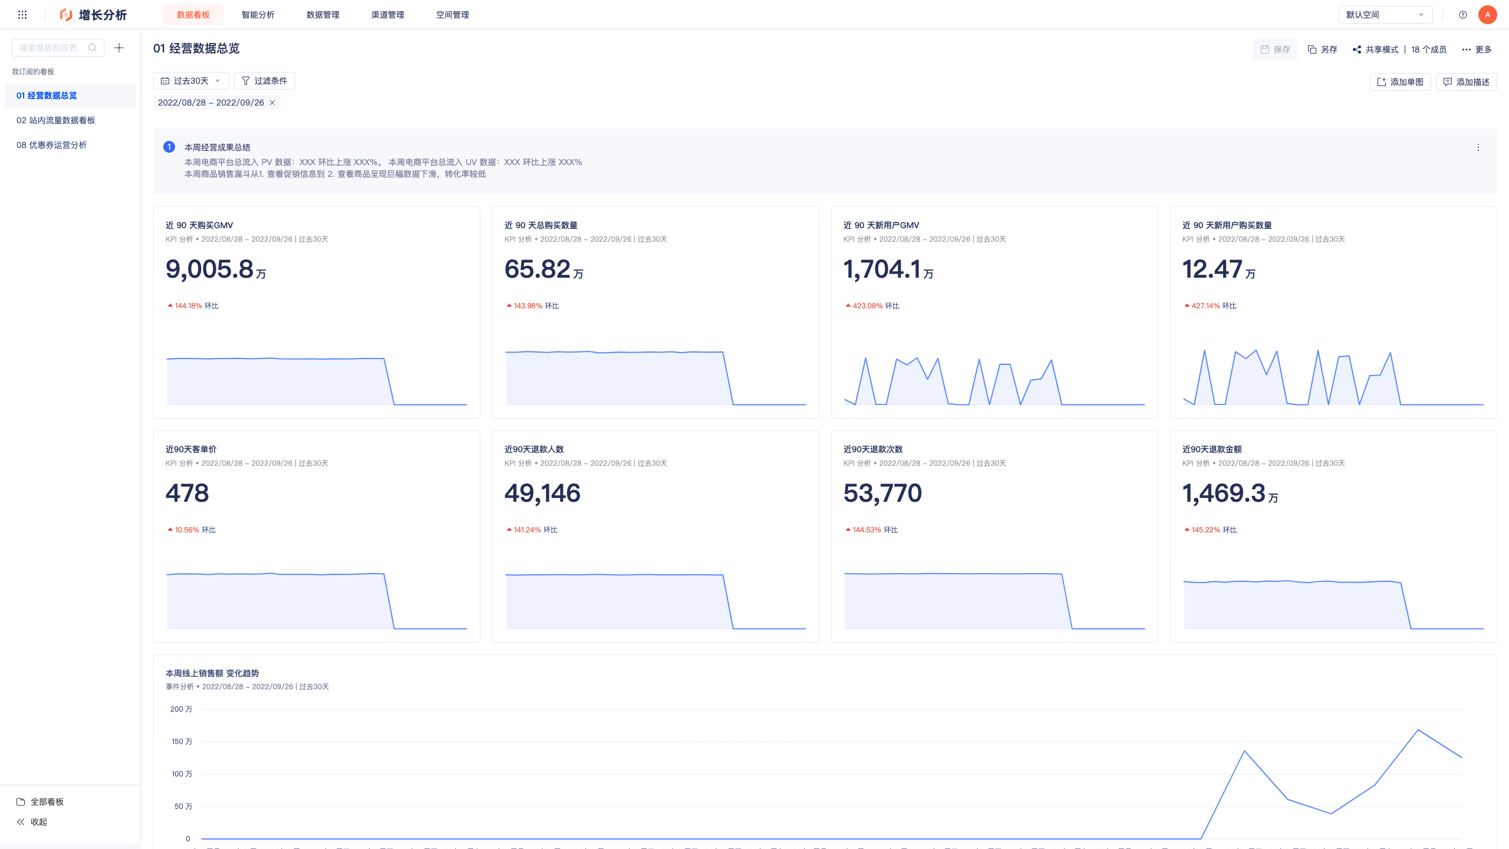This screenshot has height=849, width=1509.
Task: Switch to the 空间管理 tab
Action: point(453,15)
